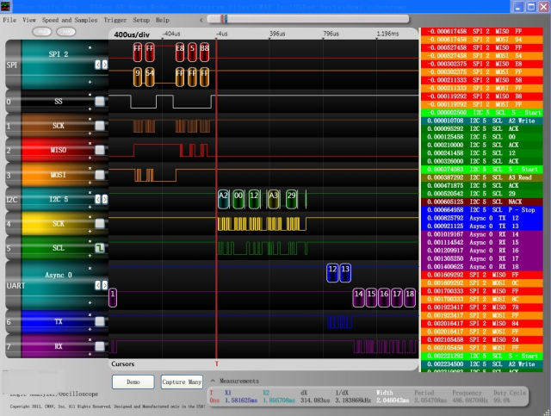Viewport: 551px width, 416px height.
Task: Toggle the trigger box on the RX channel
Action: click(100, 346)
